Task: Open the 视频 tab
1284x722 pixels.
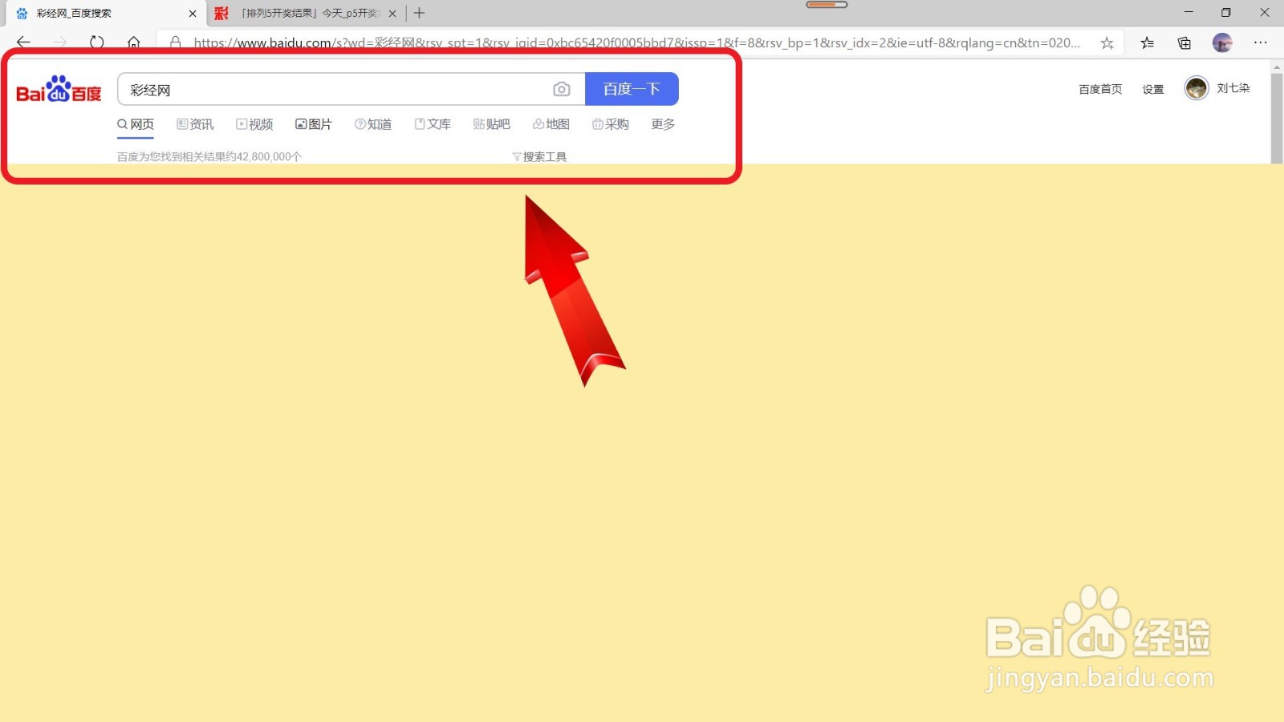Action: point(254,124)
